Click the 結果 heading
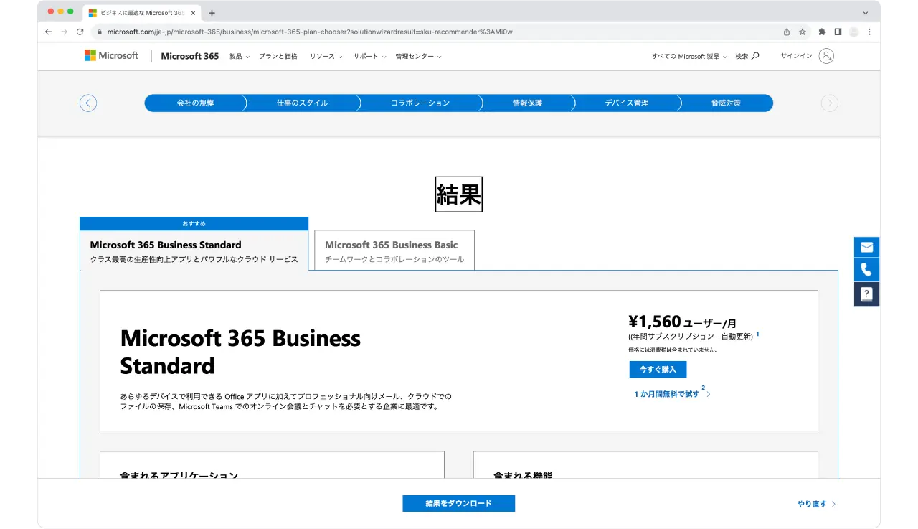Viewport: 918px width, 529px height. click(x=459, y=195)
